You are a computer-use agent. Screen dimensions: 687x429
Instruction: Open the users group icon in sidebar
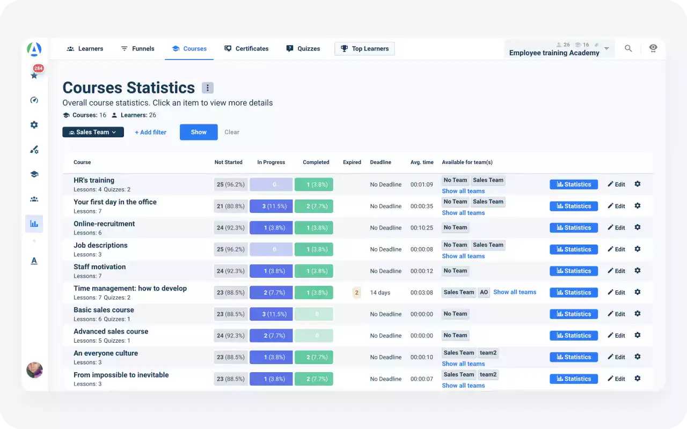34,199
